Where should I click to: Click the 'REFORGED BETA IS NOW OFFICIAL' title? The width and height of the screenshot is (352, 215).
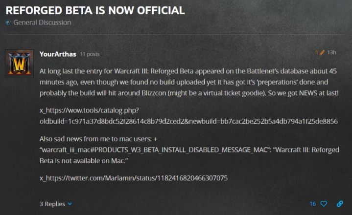(x=95, y=10)
